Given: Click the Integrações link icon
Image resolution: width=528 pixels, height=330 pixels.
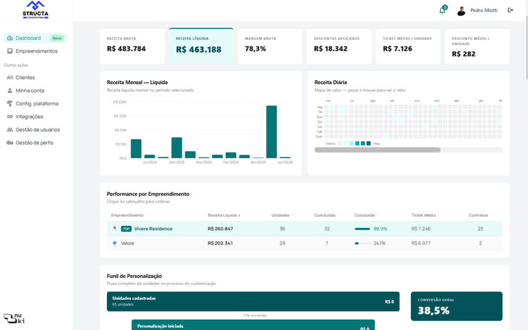Looking at the screenshot, I should pos(10,117).
